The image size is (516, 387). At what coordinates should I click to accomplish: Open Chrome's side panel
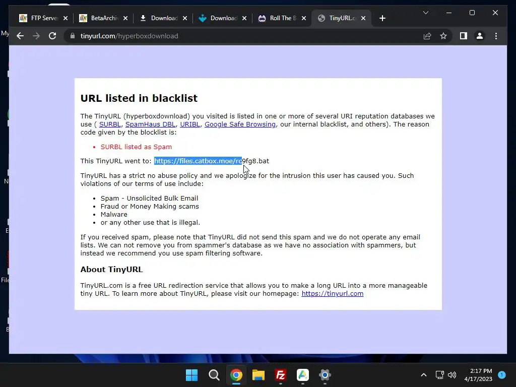coord(464,36)
